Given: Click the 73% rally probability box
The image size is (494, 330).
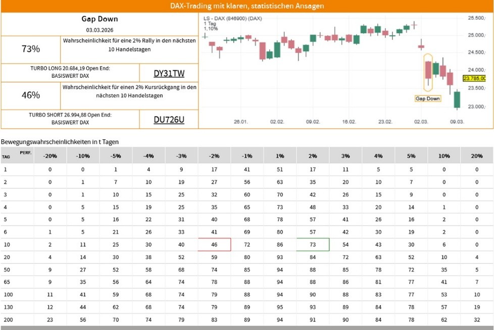Looking at the screenshot, I should [x=31, y=49].
